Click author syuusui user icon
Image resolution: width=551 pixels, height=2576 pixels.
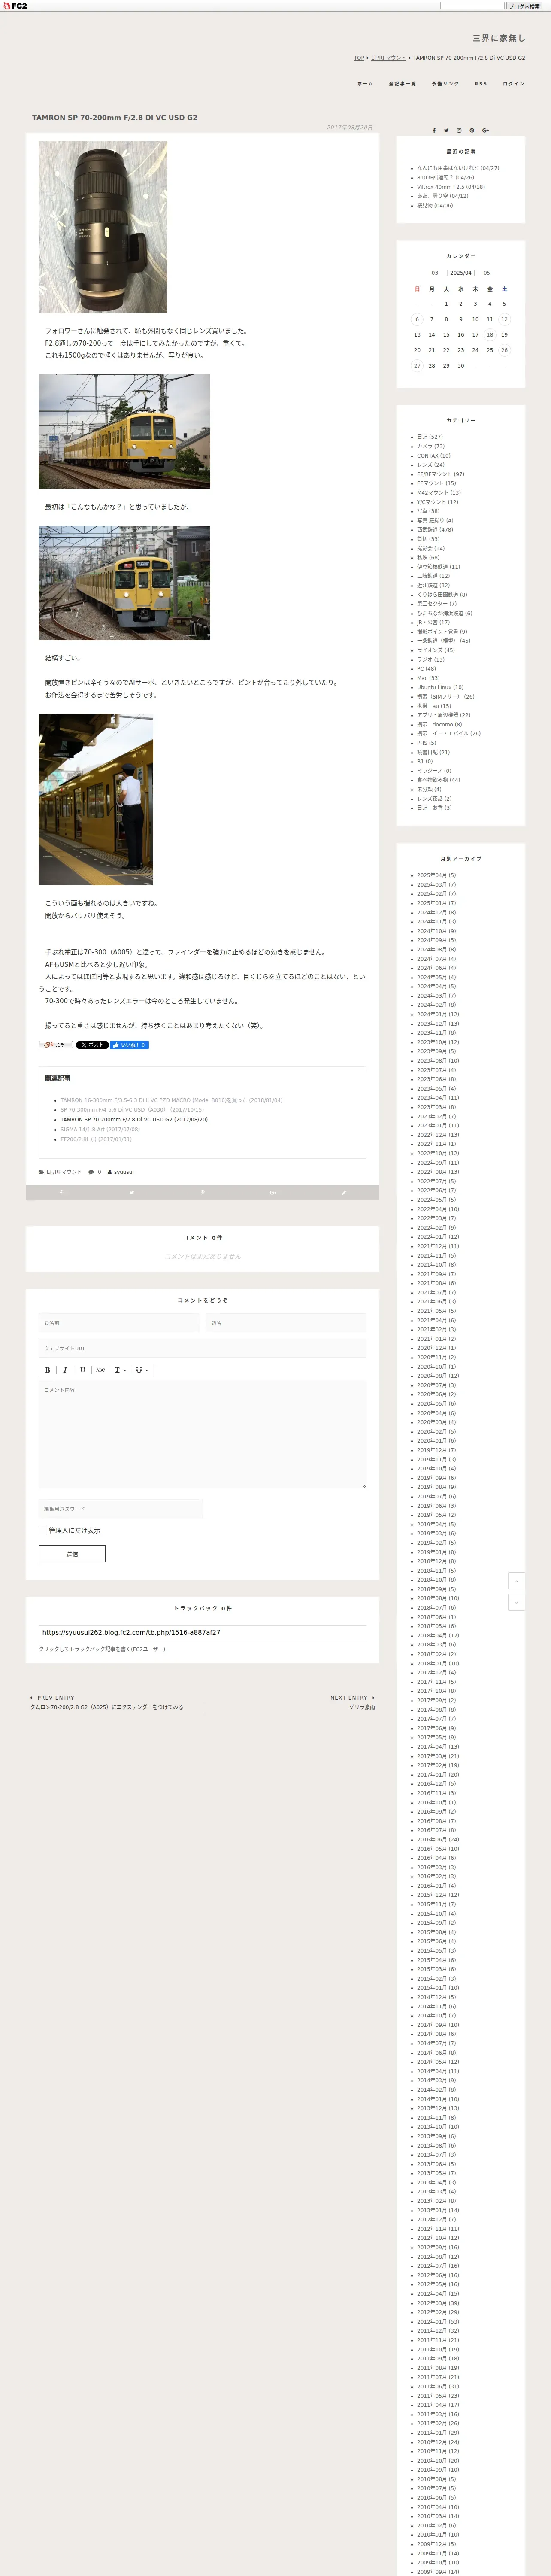coord(110,1172)
